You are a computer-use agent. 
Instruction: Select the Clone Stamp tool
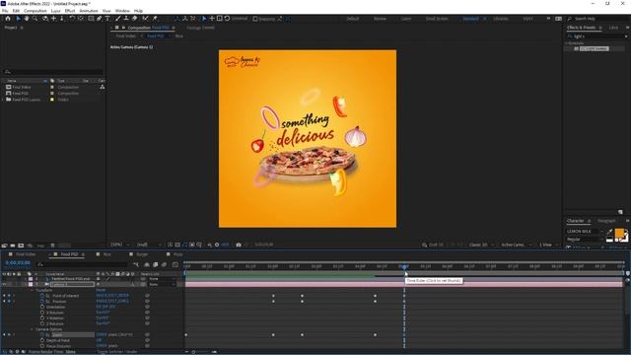[x=126, y=19]
